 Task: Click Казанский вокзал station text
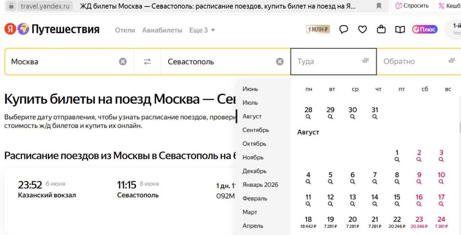(x=47, y=195)
